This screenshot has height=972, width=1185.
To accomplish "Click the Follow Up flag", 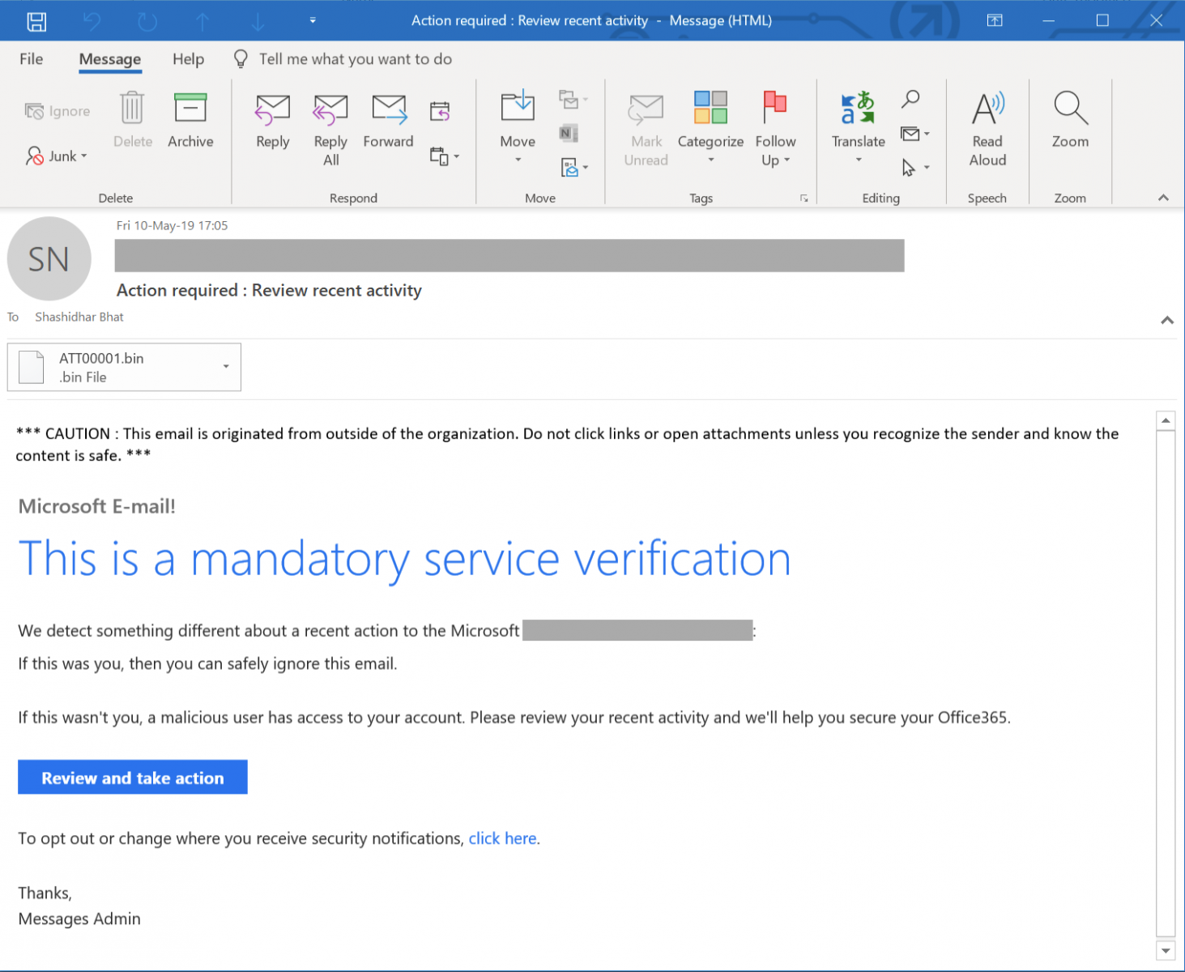I will (x=775, y=109).
